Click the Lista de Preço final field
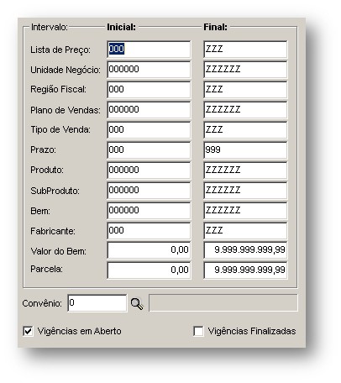341x383 pixels. point(245,50)
